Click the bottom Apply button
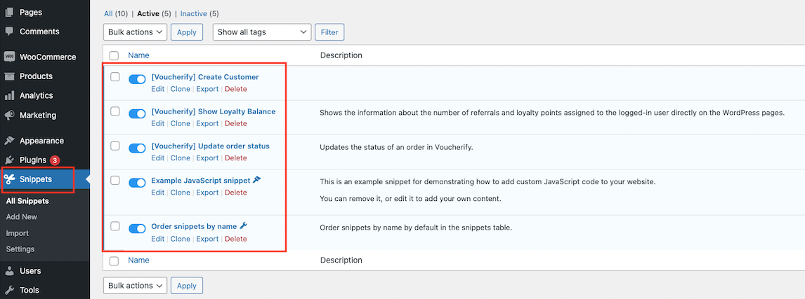Screen dimensions: 805x299 (187, 285)
